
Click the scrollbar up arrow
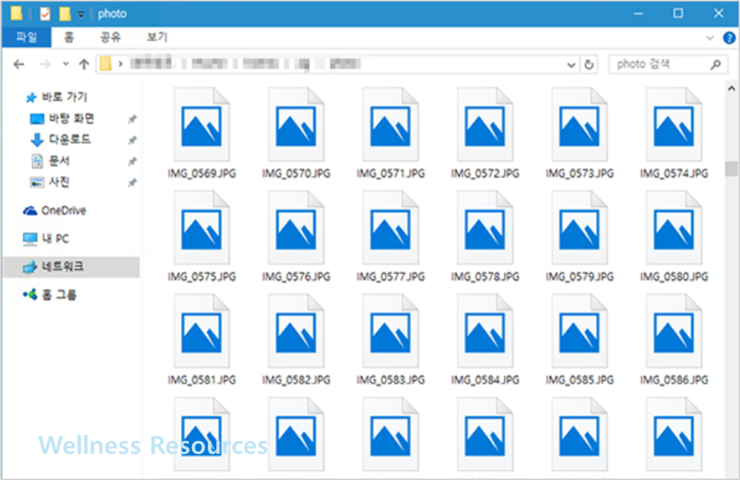[731, 88]
